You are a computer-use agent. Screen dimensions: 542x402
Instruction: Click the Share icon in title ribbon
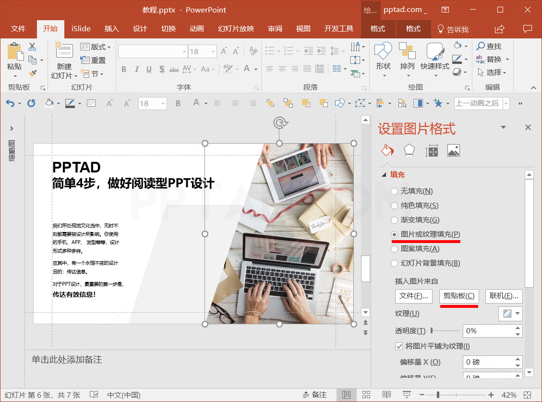pos(500,29)
